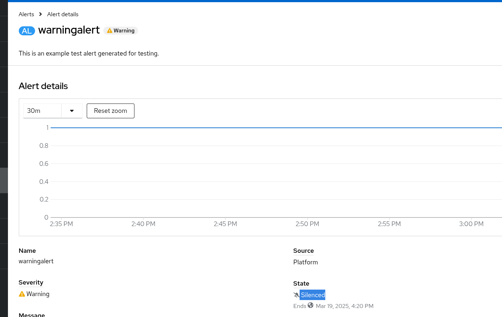Click the silenced bell-slash icon under State
This screenshot has height=317, width=502.
coord(296,295)
